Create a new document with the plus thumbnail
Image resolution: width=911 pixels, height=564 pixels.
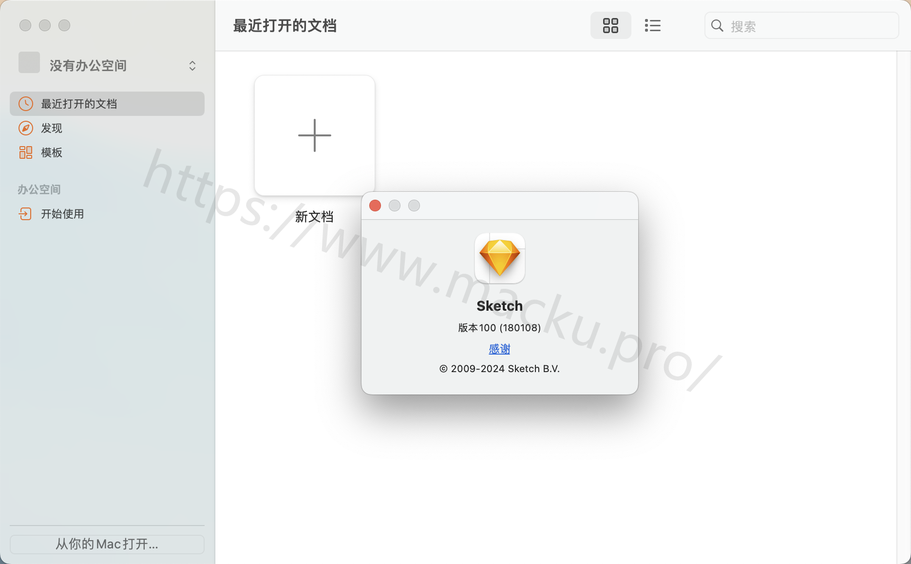pyautogui.click(x=315, y=135)
